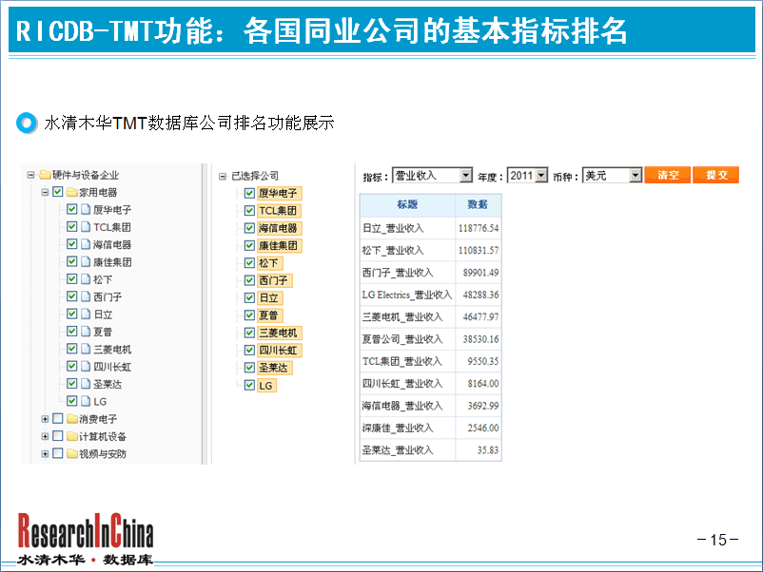Image resolution: width=763 pixels, height=572 pixels.
Task: Uncheck 日立 in the selected companies list
Action: tap(249, 298)
